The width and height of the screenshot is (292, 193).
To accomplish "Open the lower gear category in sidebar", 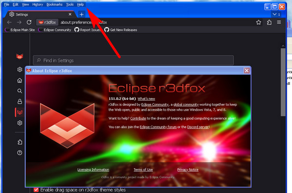I will tap(19, 123).
